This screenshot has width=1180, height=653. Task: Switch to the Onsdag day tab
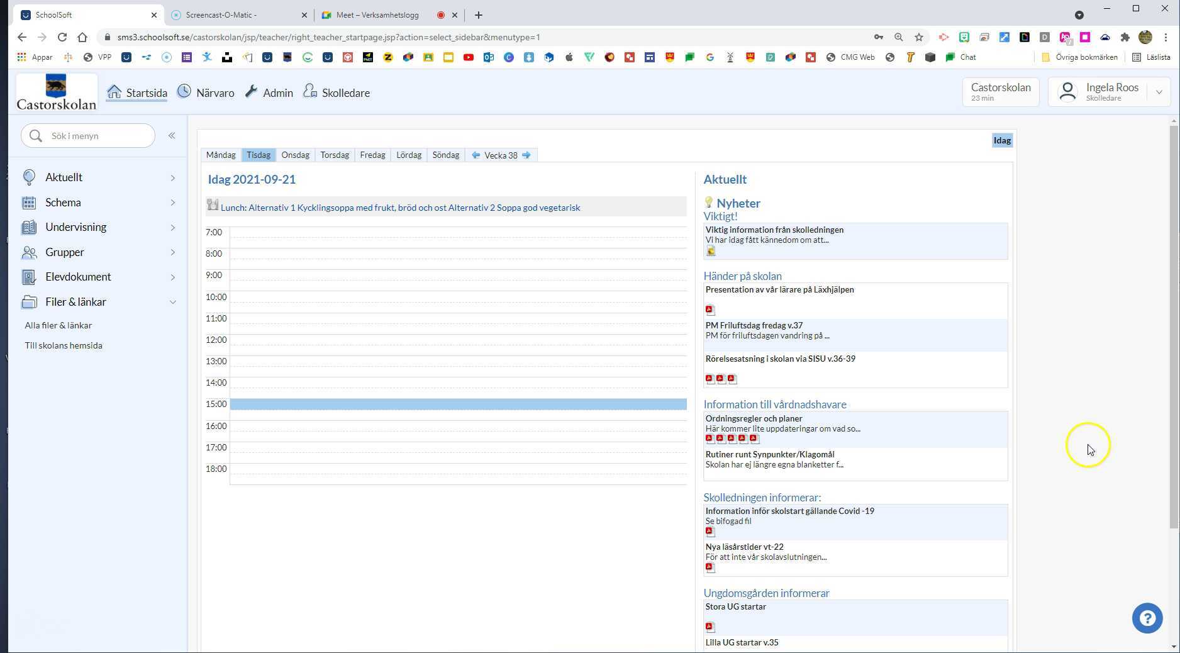pyautogui.click(x=295, y=155)
